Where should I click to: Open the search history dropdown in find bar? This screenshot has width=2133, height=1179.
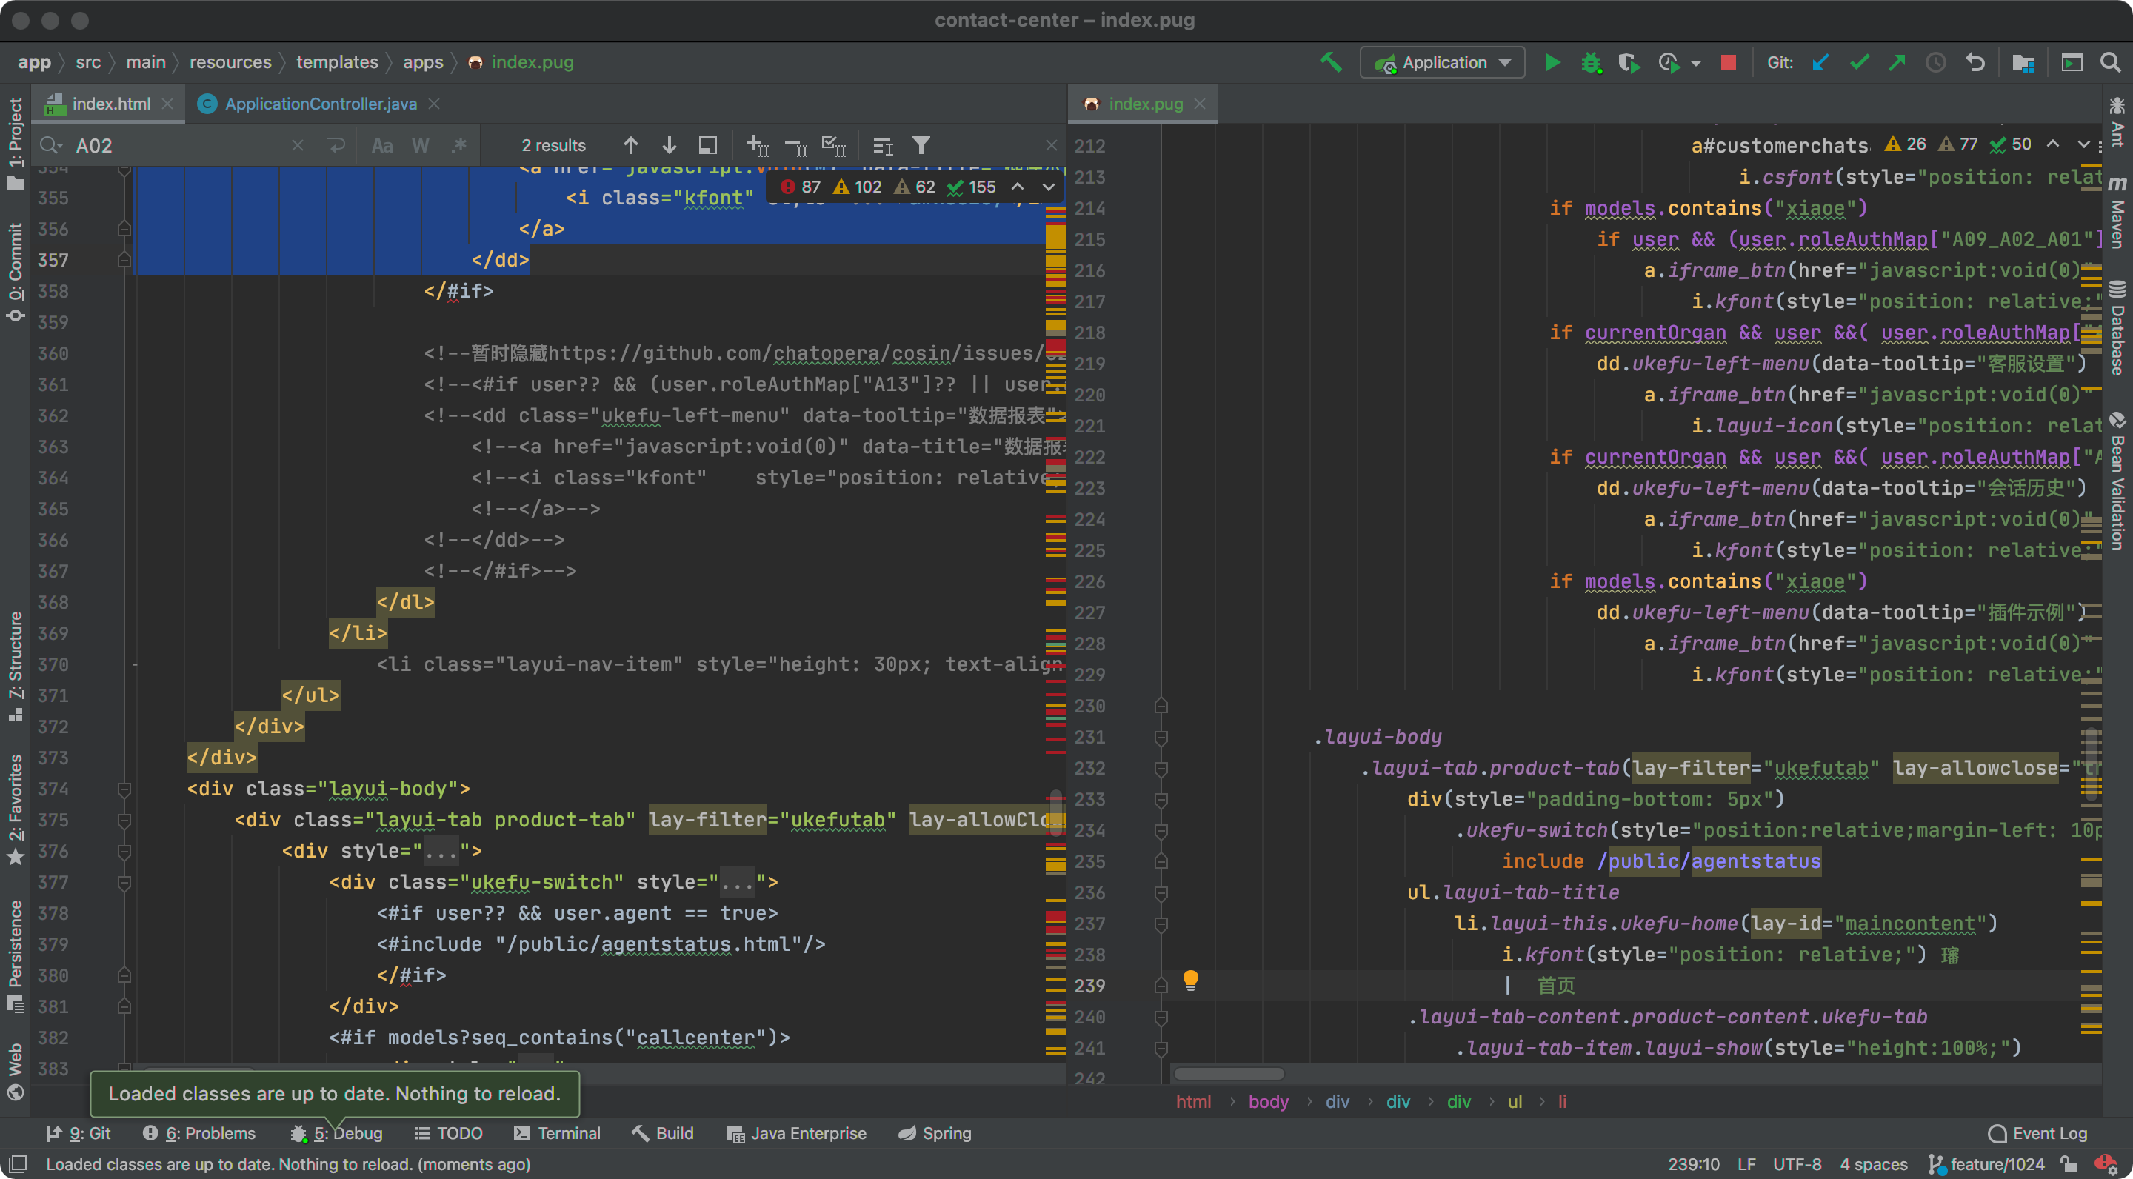[51, 146]
